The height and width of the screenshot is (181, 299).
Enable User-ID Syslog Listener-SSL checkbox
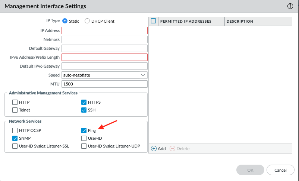point(15,146)
